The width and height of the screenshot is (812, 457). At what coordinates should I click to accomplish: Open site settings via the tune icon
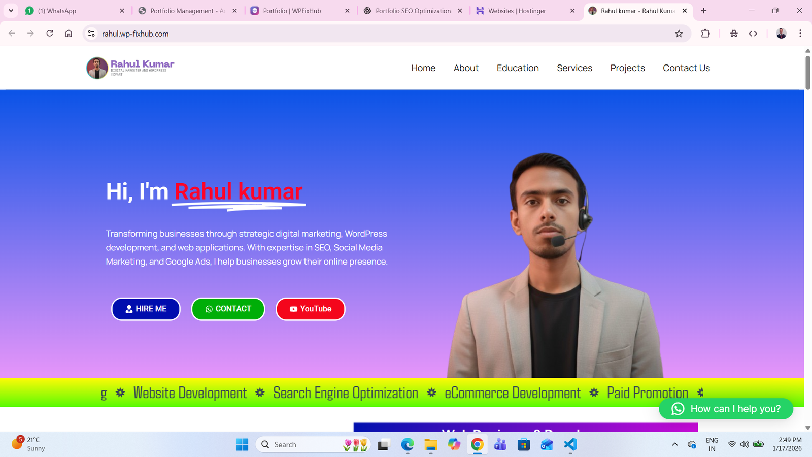(91, 34)
